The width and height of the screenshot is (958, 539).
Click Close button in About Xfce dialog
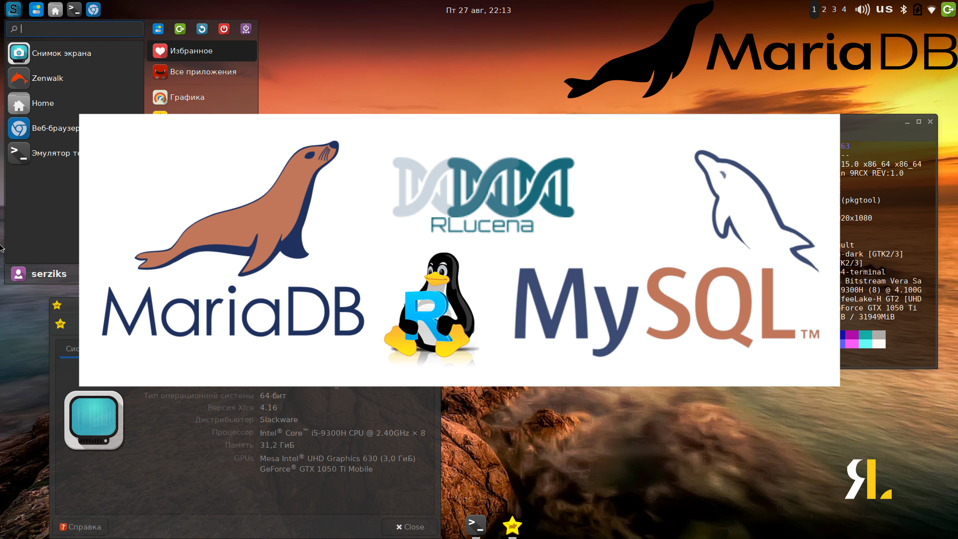(x=410, y=527)
